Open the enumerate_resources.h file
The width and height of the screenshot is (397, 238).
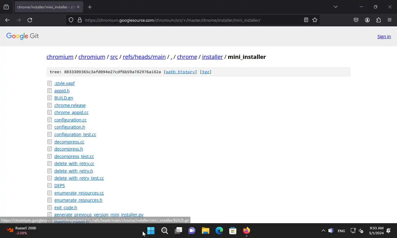click(78, 200)
